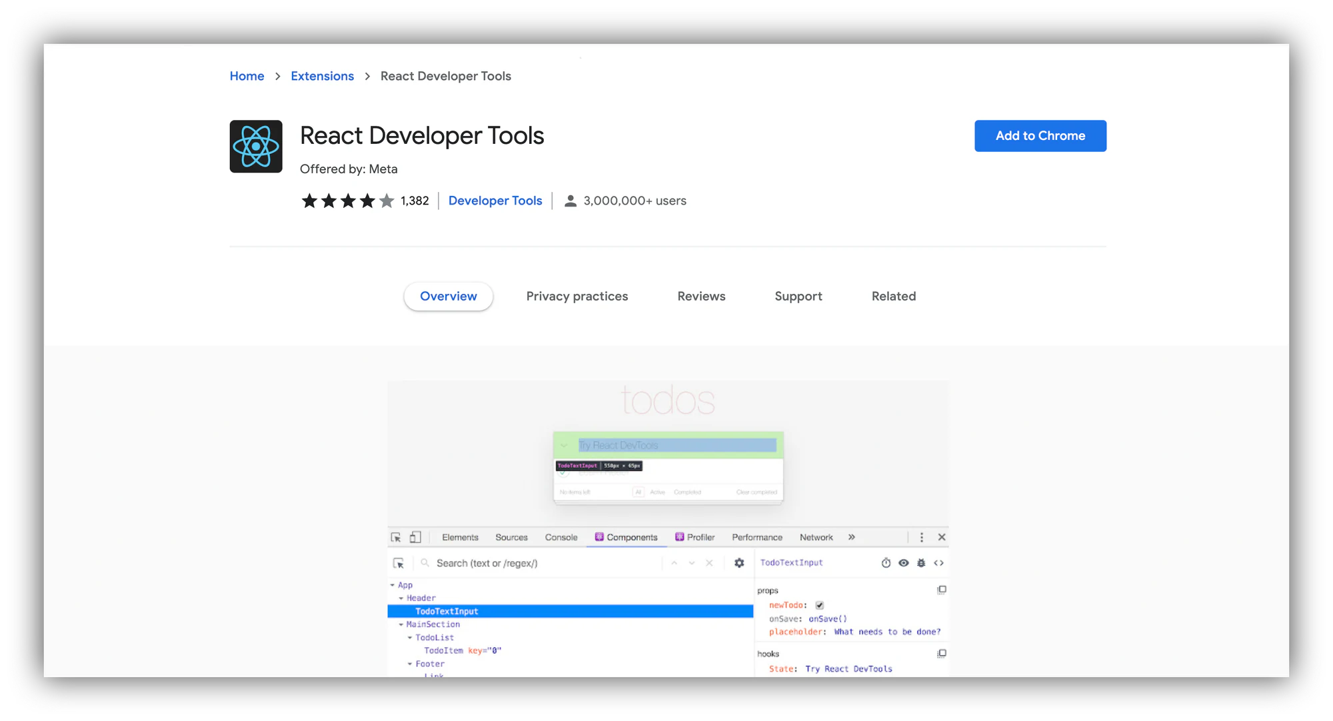Click the view source code brackets icon

[x=938, y=563]
